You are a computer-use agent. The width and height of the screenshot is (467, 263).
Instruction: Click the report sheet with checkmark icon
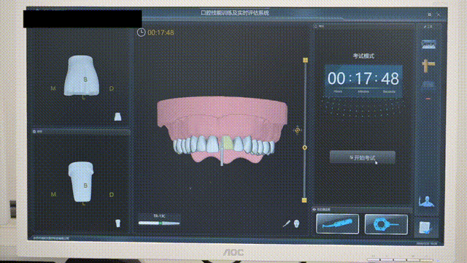pos(425,227)
